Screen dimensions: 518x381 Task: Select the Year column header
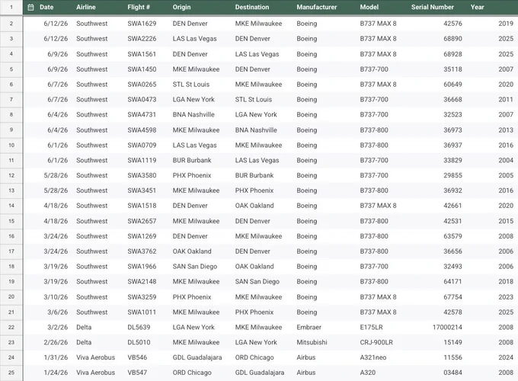pyautogui.click(x=477, y=7)
